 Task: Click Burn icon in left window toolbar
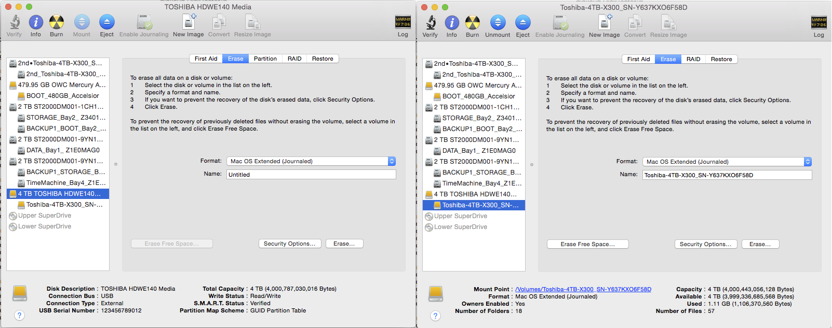[x=57, y=22]
